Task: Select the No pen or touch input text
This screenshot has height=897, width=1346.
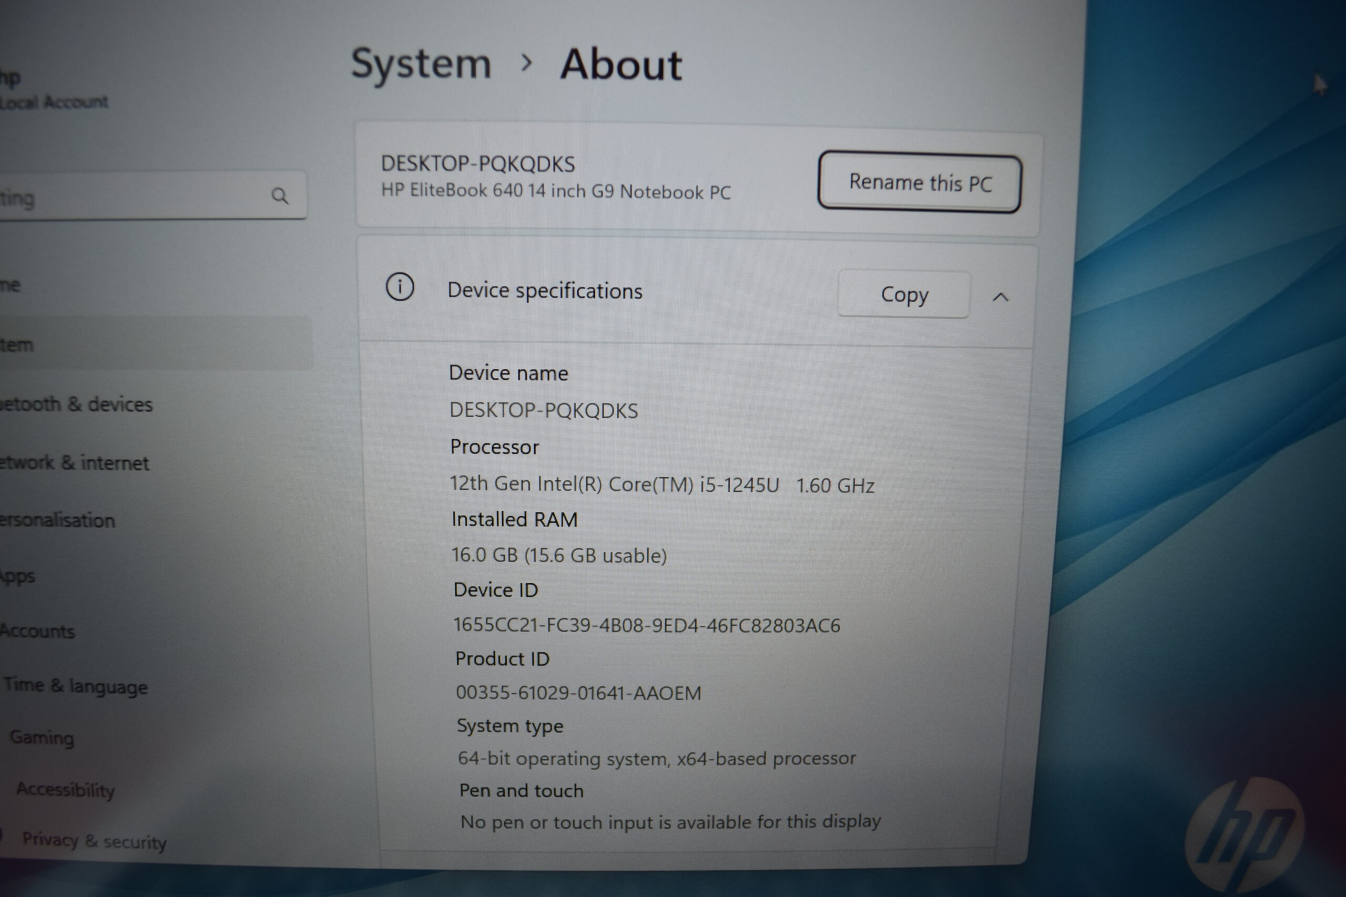Action: pyautogui.click(x=670, y=822)
